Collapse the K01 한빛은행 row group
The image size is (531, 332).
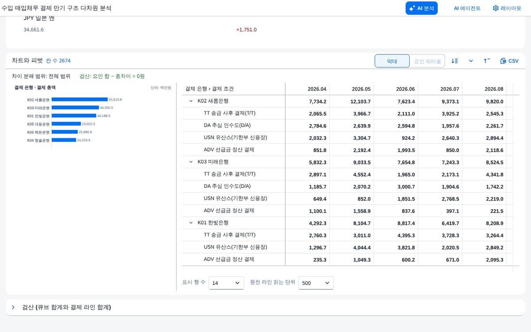coord(191,223)
